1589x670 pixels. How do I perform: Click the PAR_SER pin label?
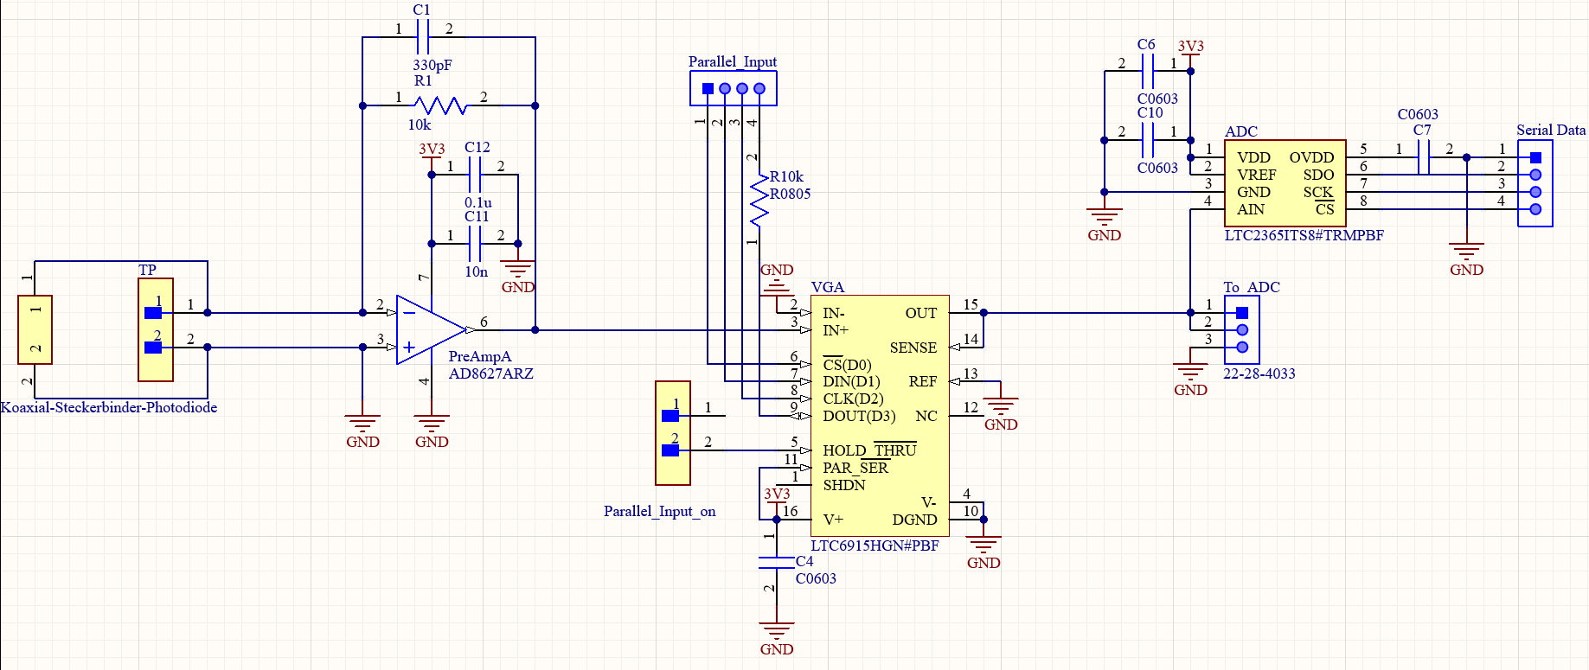pyautogui.click(x=855, y=468)
